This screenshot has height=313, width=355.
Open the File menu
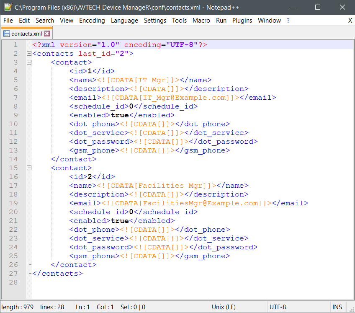(8, 21)
